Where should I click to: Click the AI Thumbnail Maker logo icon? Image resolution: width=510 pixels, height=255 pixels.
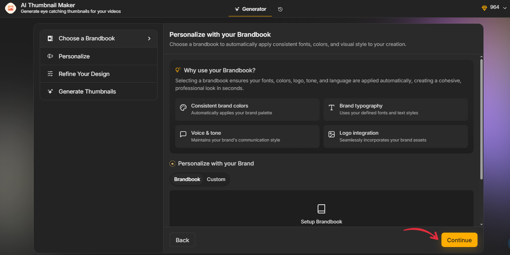pos(10,8)
